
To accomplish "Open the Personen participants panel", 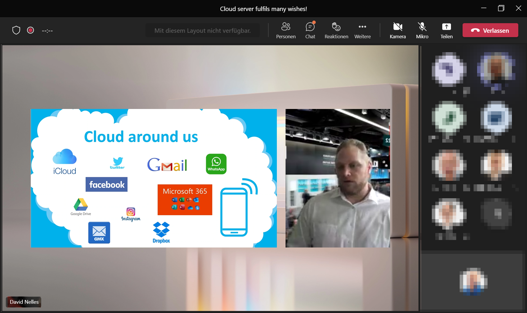I will 286,30.
